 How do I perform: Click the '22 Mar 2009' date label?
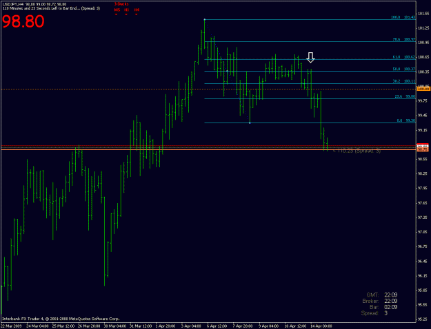pyautogui.click(x=11, y=326)
